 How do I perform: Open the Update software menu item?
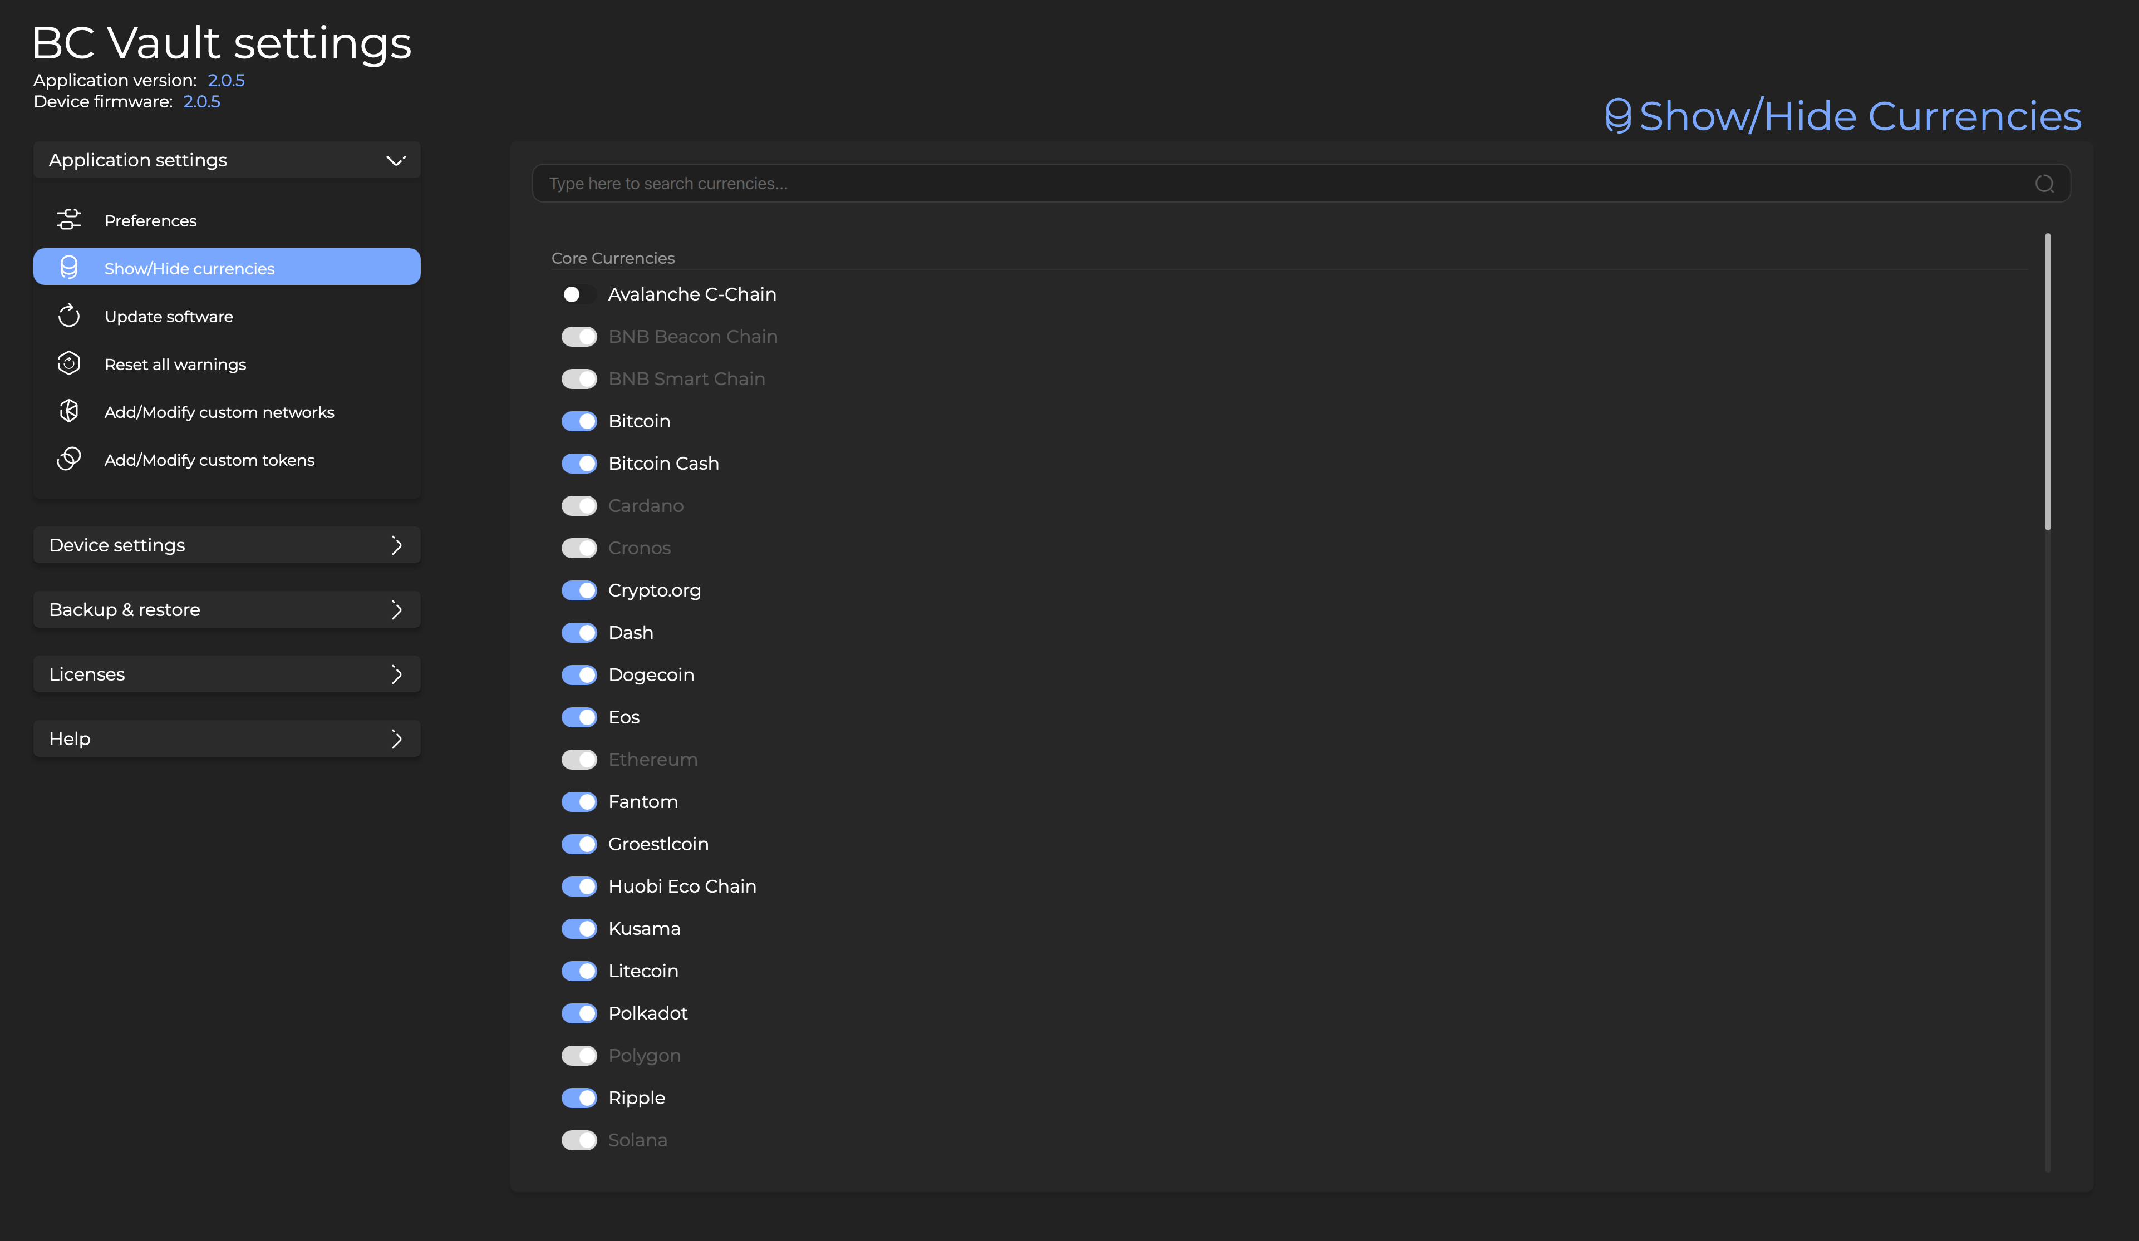pos(169,317)
